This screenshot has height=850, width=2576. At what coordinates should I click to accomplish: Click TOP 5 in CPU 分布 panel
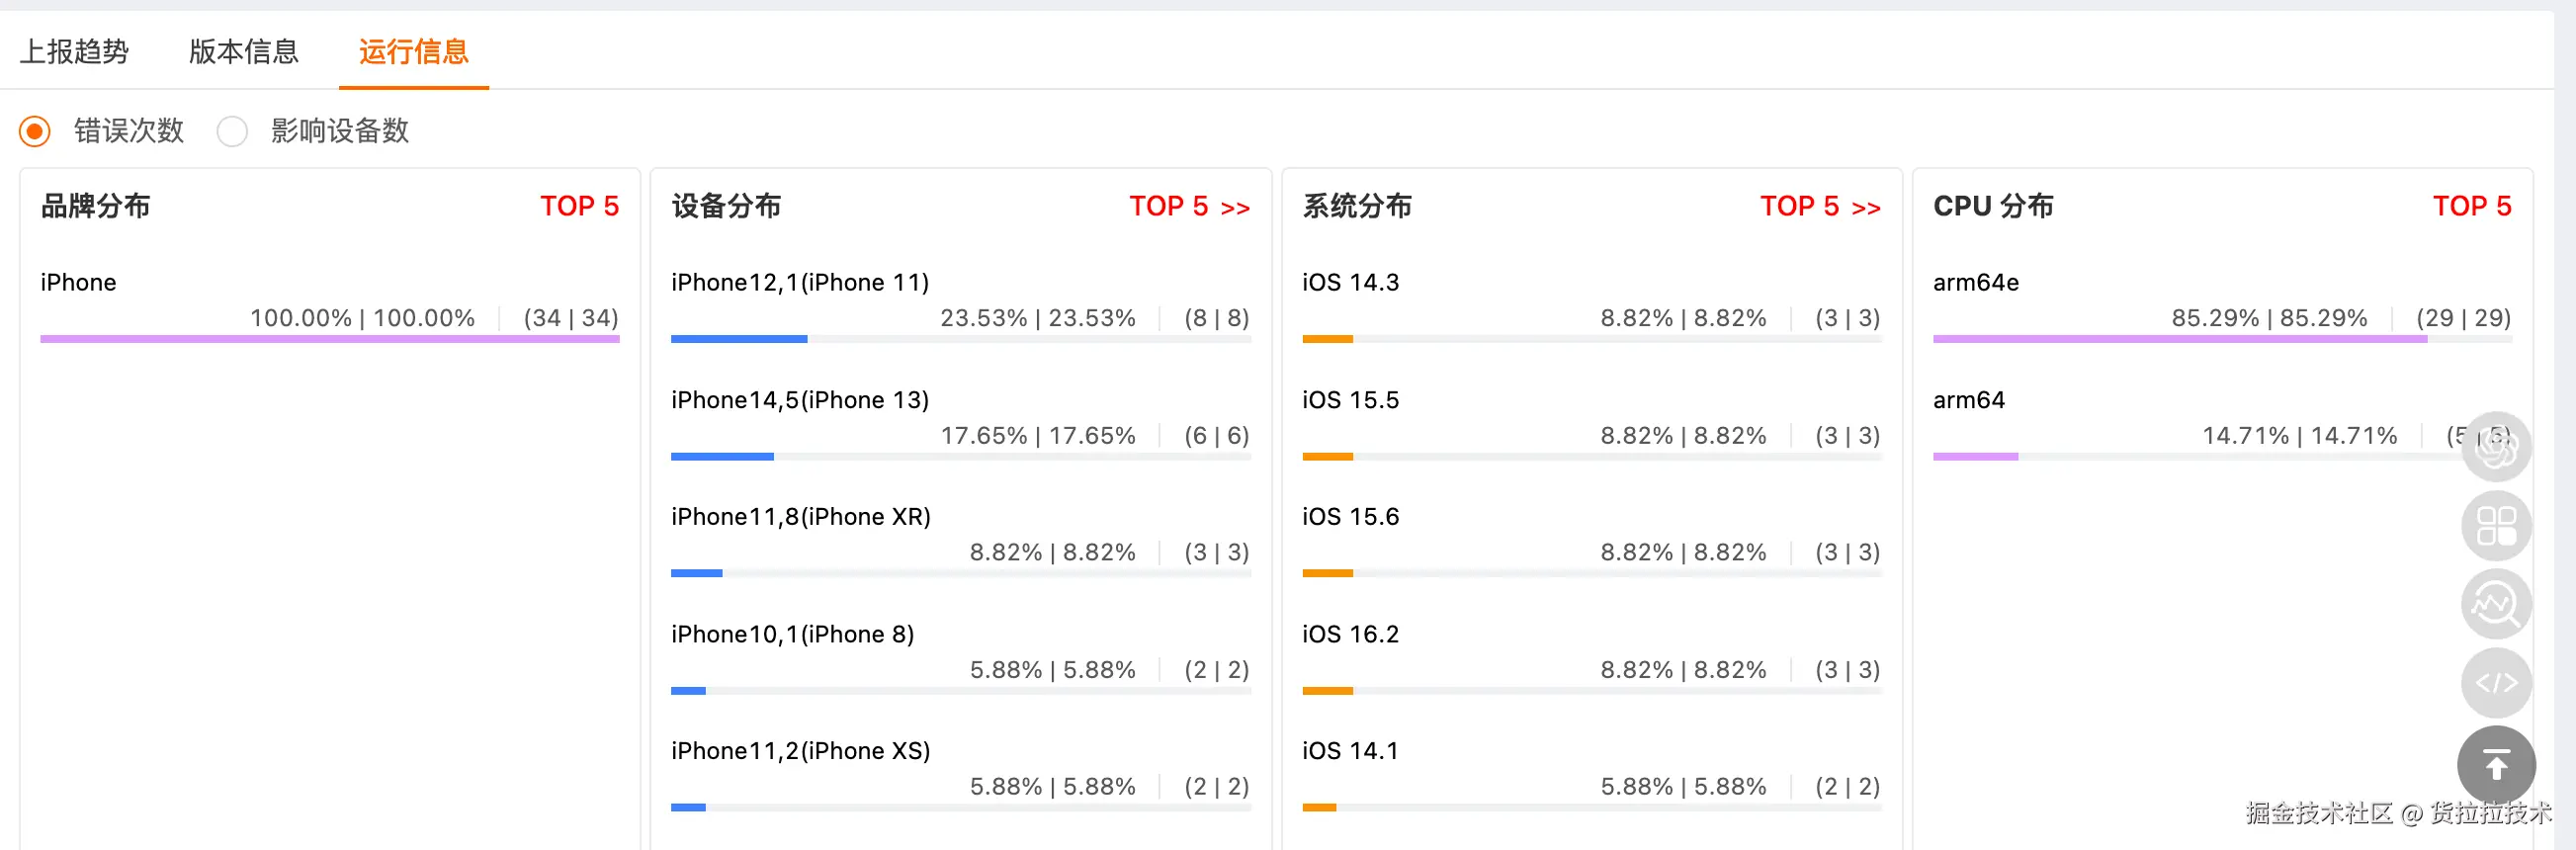click(2472, 207)
